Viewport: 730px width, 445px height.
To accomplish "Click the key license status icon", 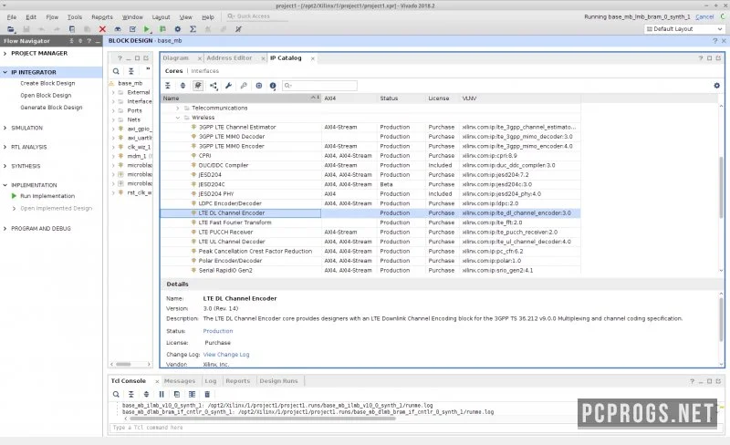I will pyautogui.click(x=244, y=86).
